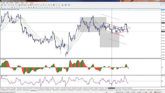165x93 pixels.
Task: Expand the Indicators dropdown arrow
Action: [64, 5]
